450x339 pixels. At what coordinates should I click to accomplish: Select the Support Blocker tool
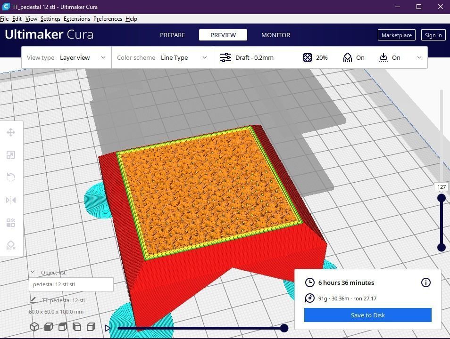click(11, 245)
